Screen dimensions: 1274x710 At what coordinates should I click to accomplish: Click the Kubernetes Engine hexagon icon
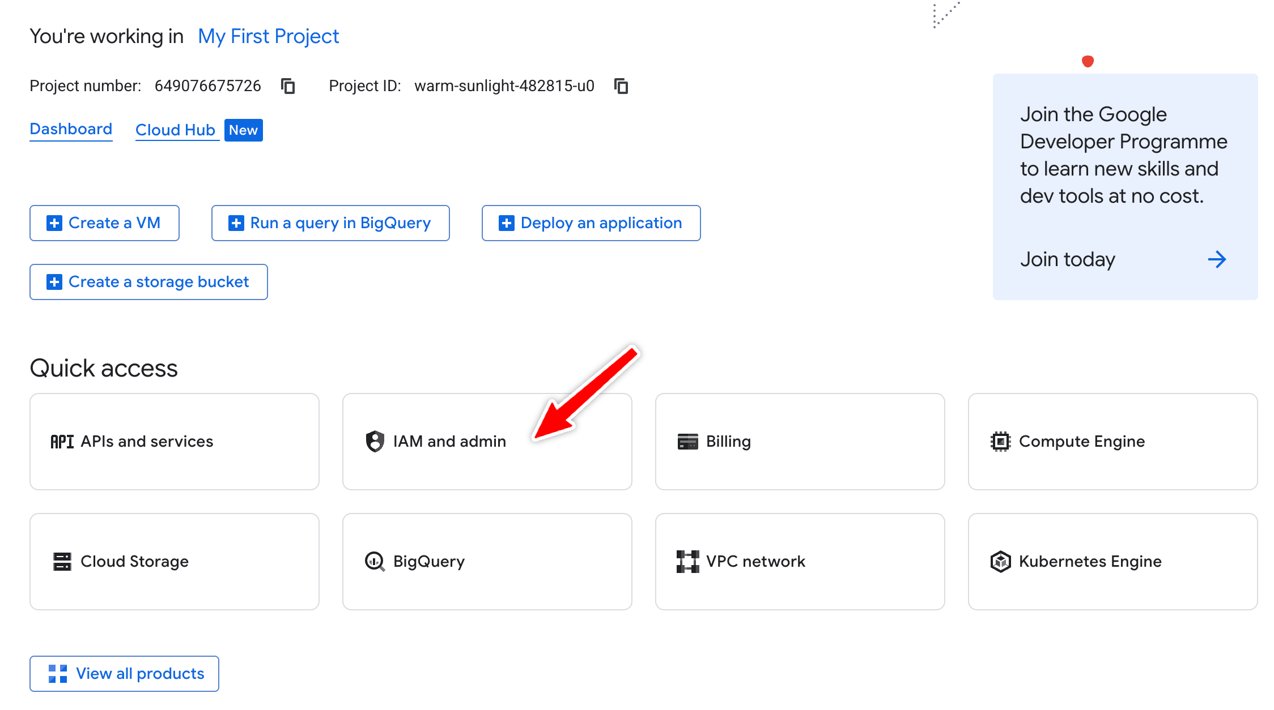pos(1000,561)
